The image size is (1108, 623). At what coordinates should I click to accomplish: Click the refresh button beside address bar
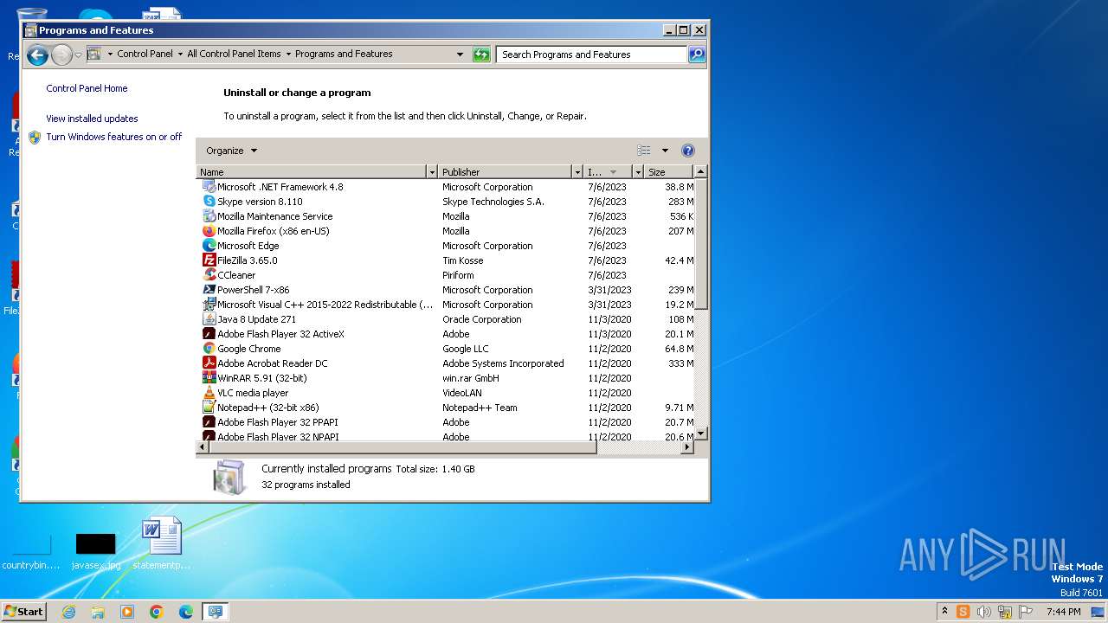tap(481, 54)
